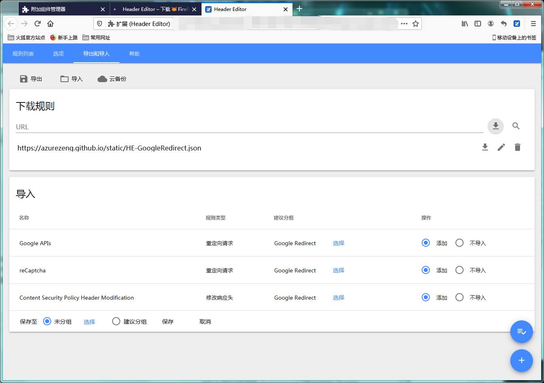Click the browser Forward arrow button
Screen dimensions: 544x383
click(x=24, y=24)
